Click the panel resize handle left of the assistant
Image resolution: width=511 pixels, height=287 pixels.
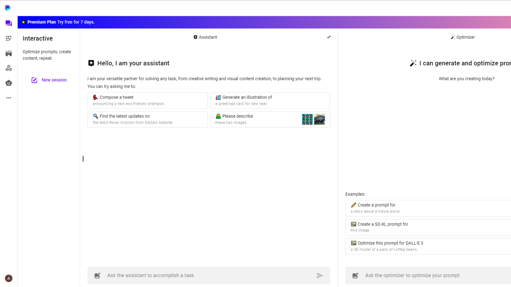[83, 159]
